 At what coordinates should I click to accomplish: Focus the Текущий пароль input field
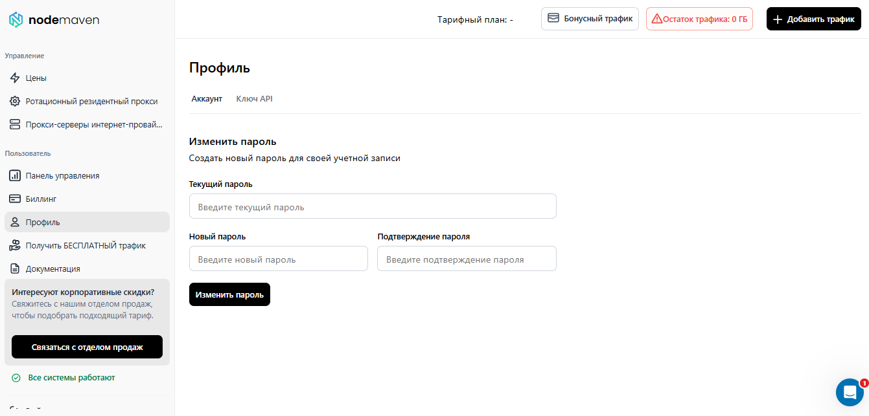pos(373,206)
